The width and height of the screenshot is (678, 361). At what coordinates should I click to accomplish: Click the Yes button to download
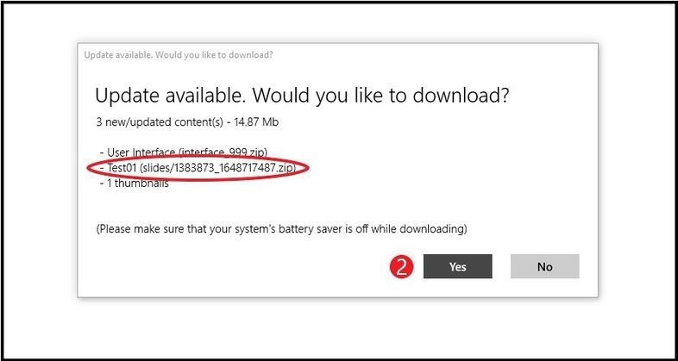[457, 266]
